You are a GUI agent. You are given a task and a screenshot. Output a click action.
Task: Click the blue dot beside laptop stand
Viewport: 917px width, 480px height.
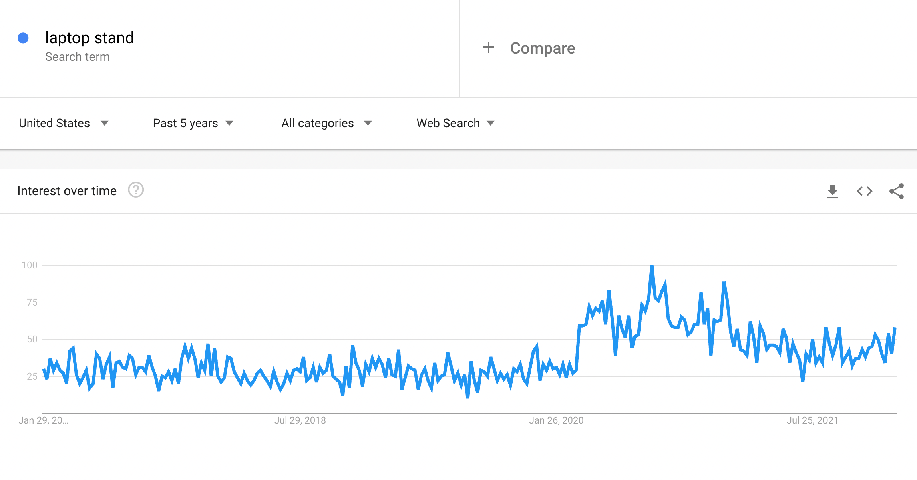(x=23, y=38)
